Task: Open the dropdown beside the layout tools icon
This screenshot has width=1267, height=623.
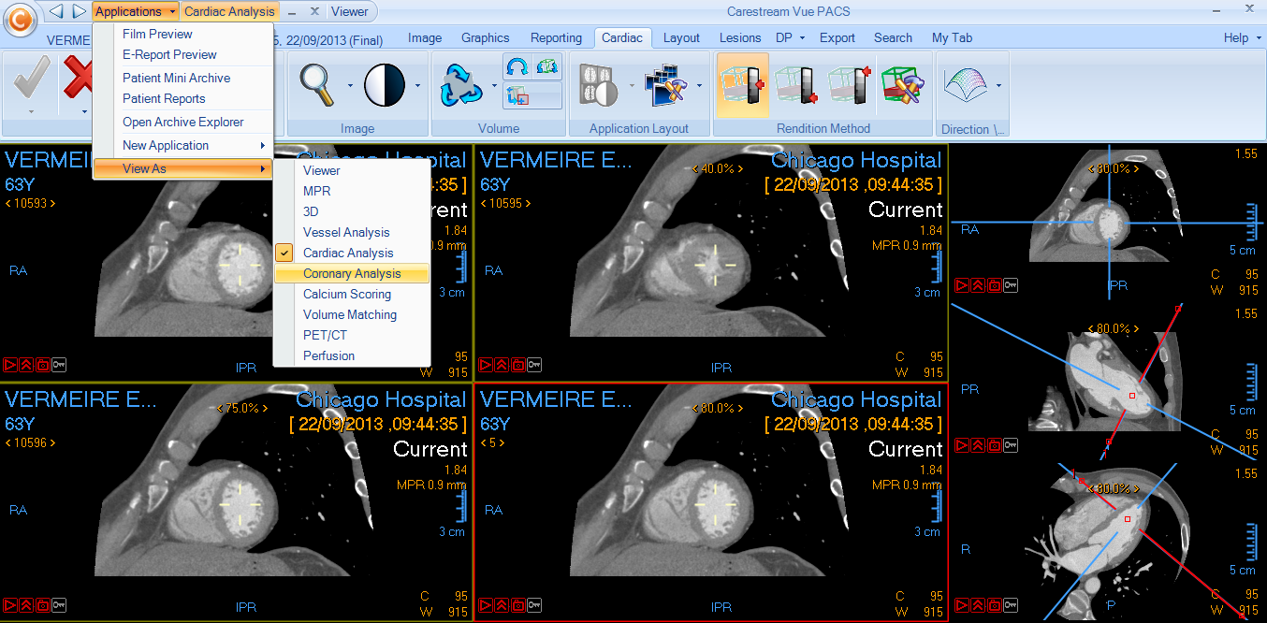Action: click(700, 85)
